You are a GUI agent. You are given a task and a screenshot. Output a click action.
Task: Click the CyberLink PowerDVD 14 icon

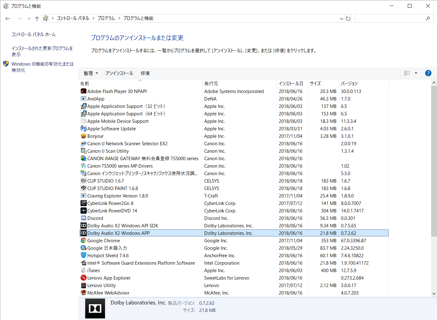tap(83, 211)
